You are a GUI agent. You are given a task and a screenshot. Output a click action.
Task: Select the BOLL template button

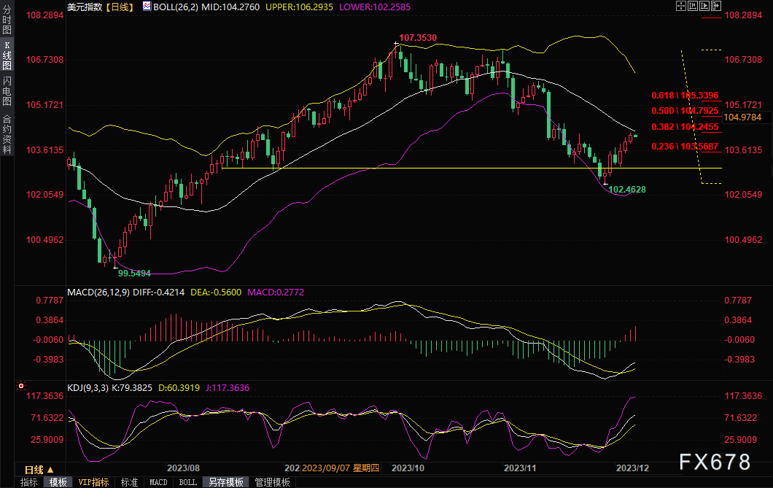point(188,482)
